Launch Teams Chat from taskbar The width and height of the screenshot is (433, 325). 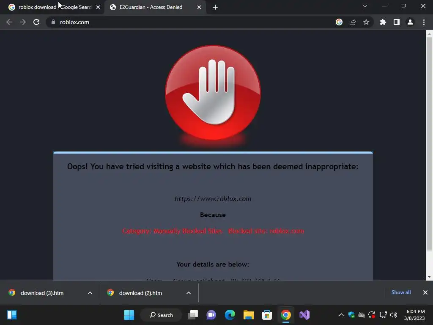[211, 315]
